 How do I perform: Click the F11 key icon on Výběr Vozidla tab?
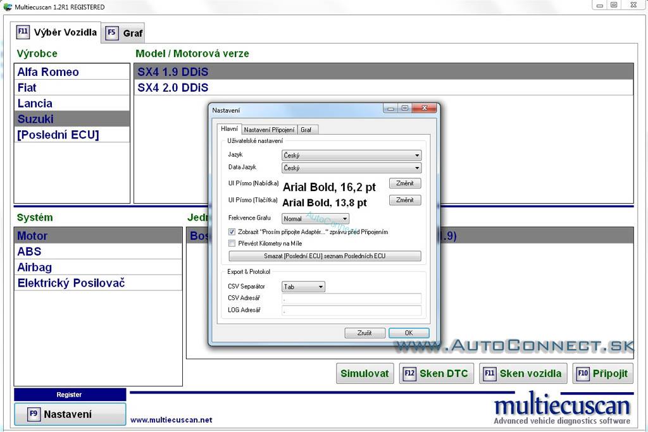click(23, 32)
